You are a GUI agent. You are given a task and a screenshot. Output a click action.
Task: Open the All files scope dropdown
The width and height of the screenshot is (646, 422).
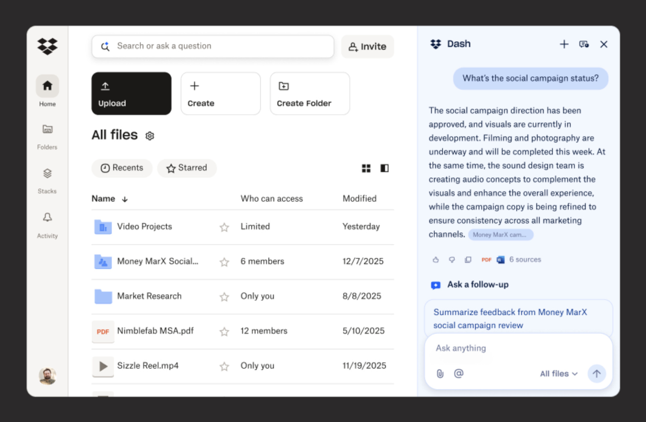point(558,374)
